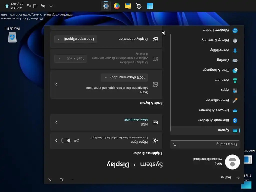The image size is (256, 192).
Task: Click the Network & internet wifi icon
Action: click(x=235, y=110)
